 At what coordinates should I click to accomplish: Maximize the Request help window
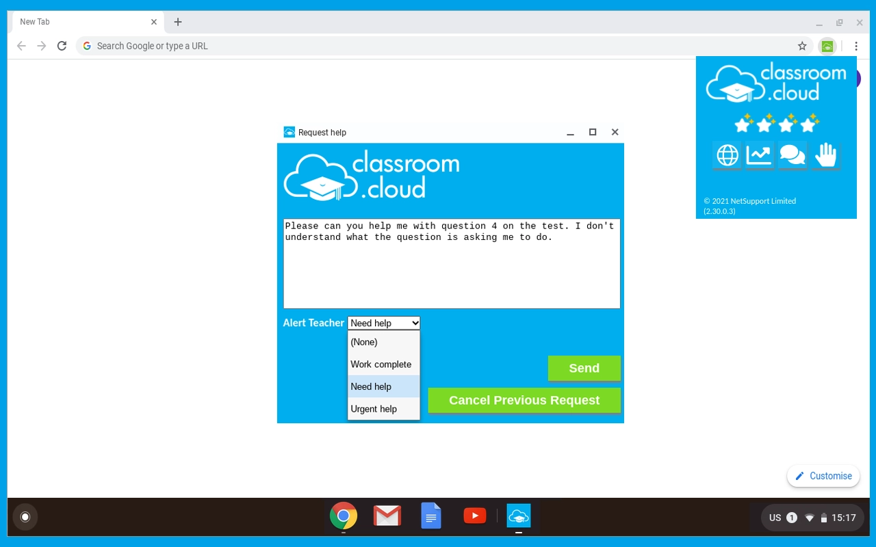point(593,132)
